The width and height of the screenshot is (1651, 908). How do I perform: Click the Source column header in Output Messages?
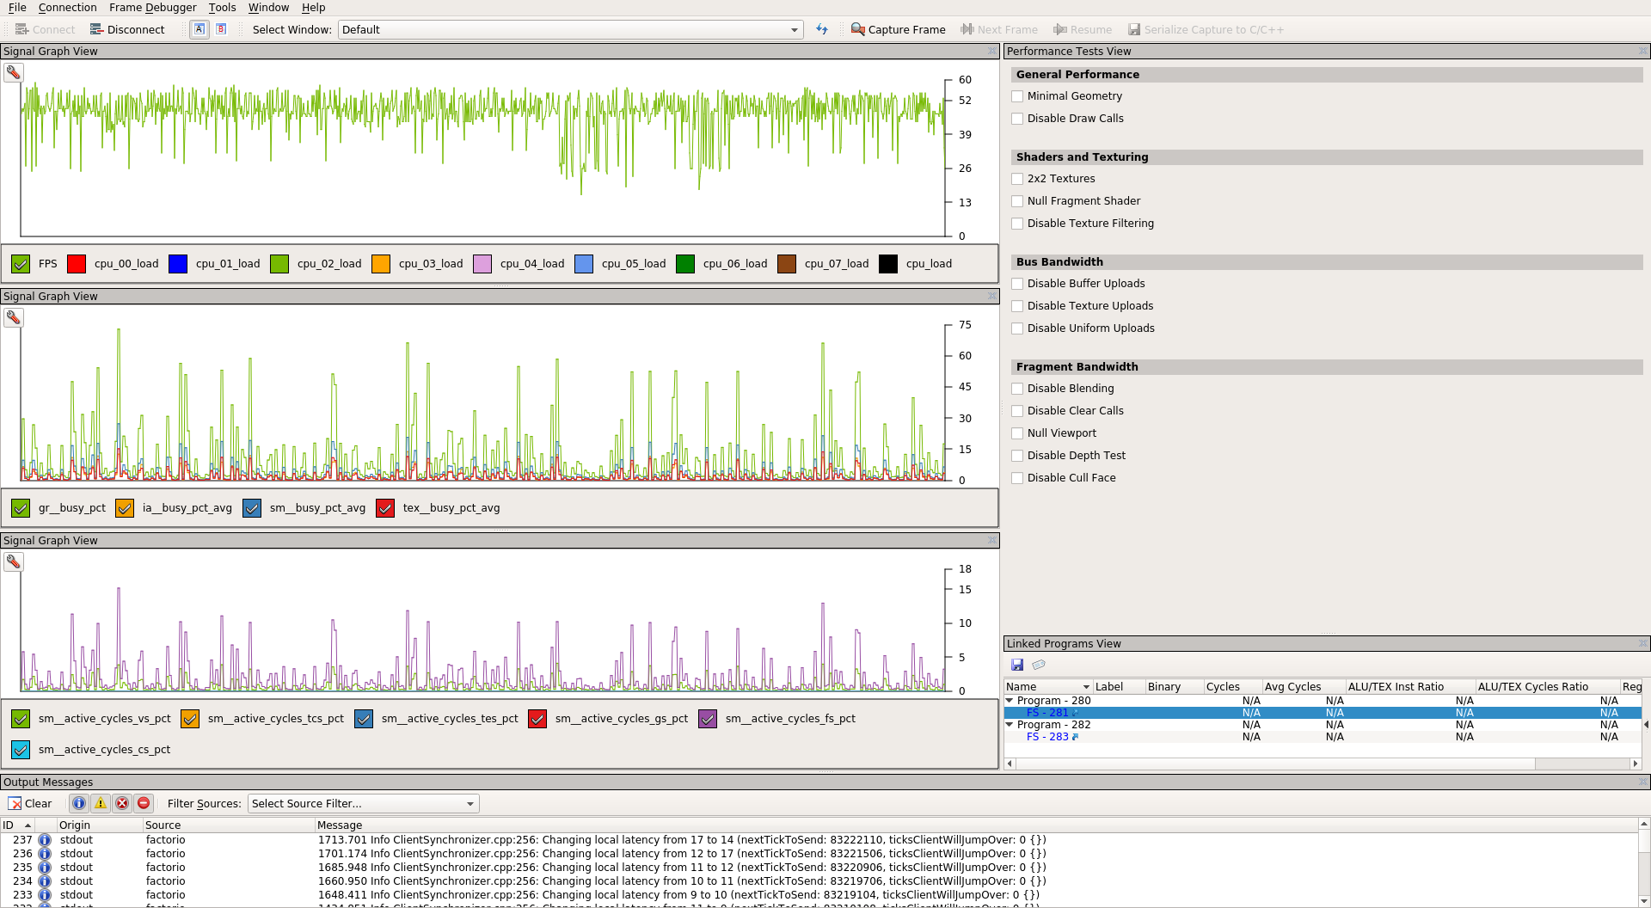[x=229, y=825]
